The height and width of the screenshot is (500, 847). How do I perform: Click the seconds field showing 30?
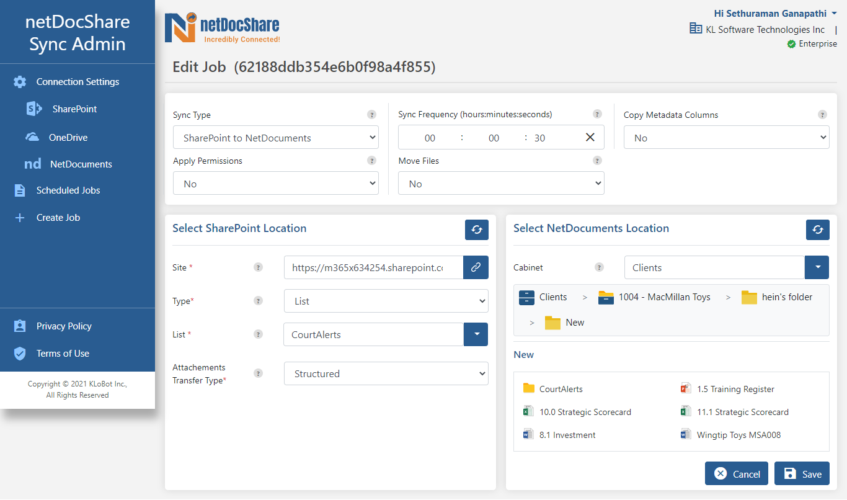click(x=539, y=138)
